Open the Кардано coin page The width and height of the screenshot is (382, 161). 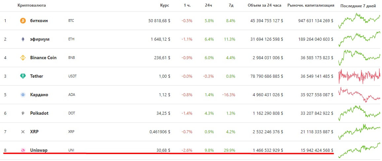pos(39,95)
